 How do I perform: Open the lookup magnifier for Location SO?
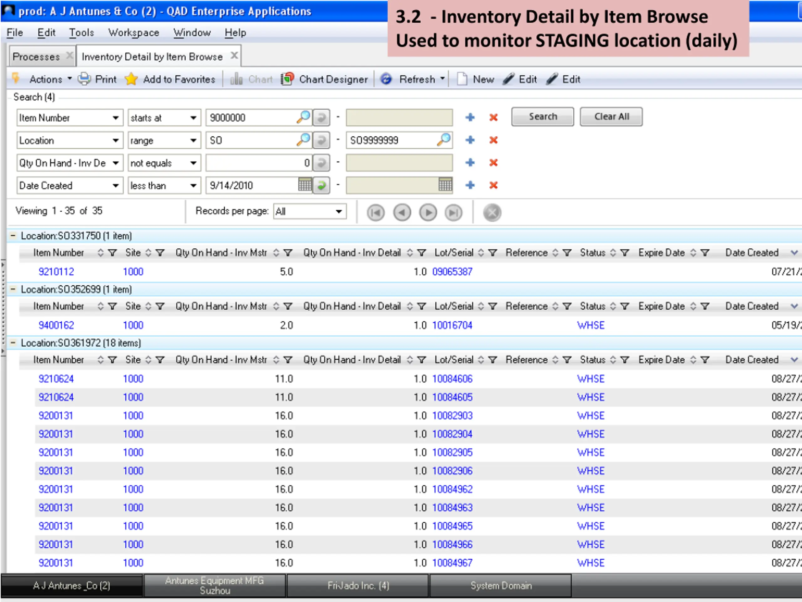pos(304,140)
